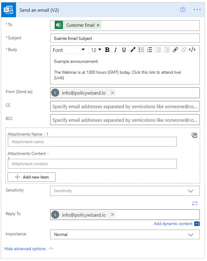Click Add dynamic content link

click(x=173, y=224)
